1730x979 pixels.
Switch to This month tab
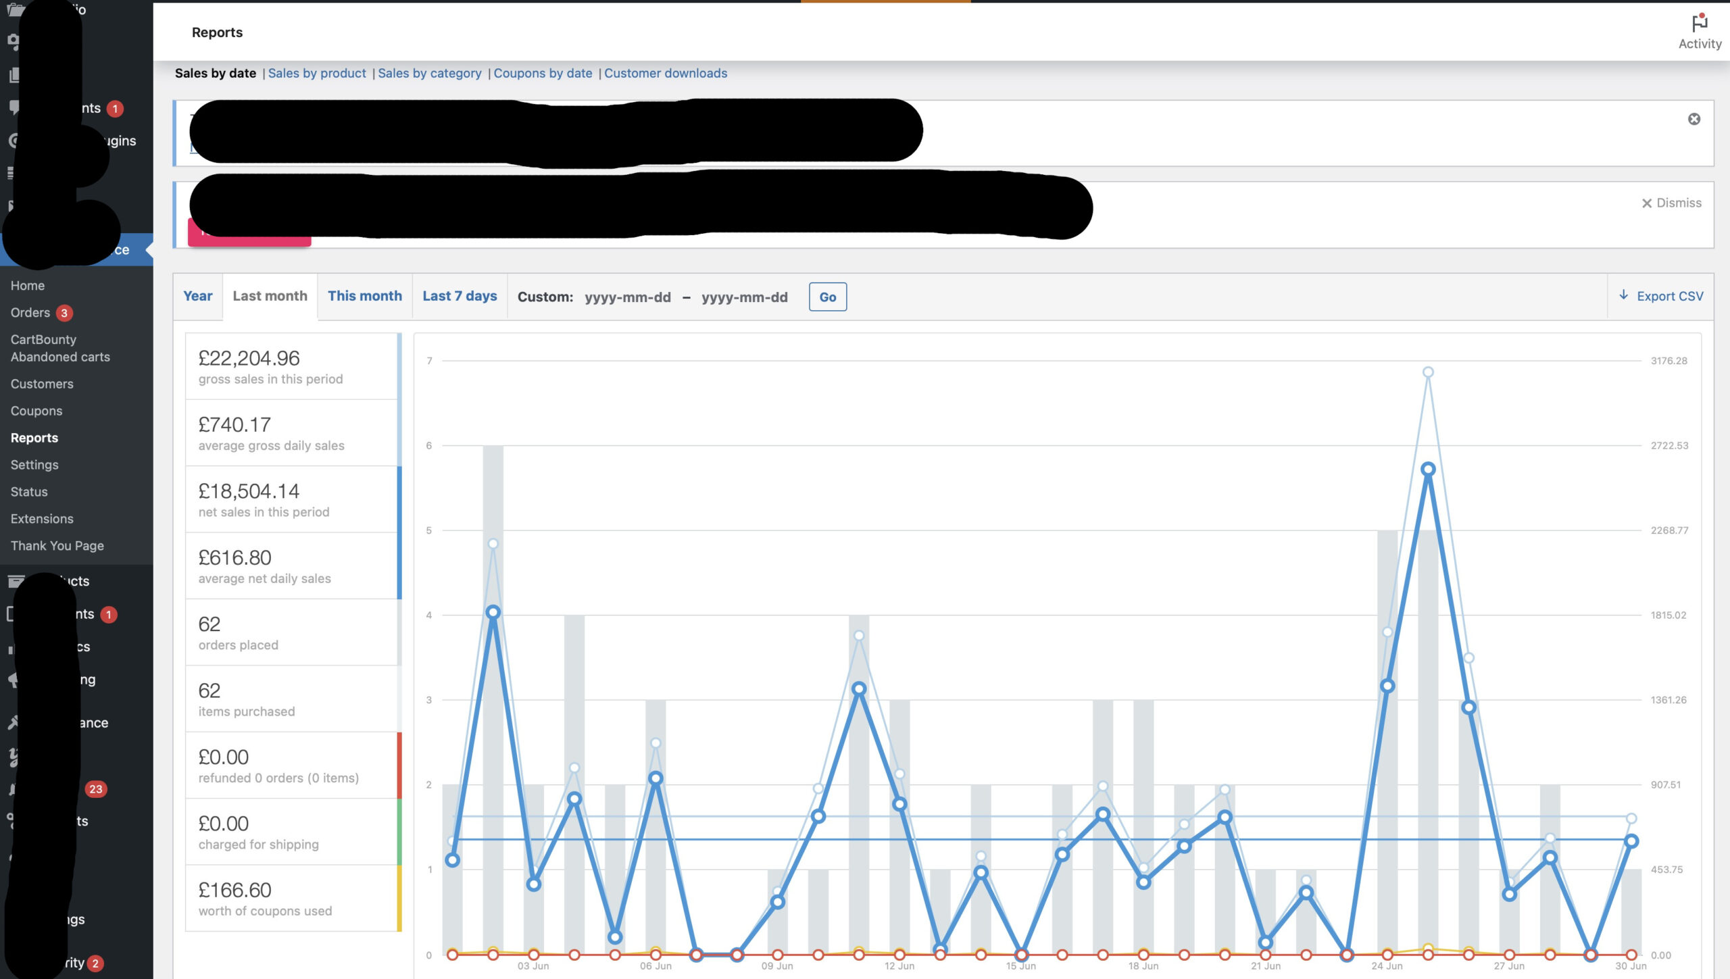(x=364, y=296)
